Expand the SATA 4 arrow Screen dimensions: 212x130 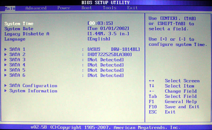pos(6,65)
